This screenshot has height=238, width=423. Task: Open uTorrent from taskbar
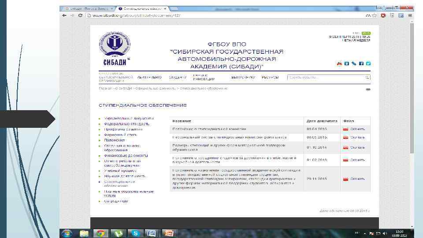(118, 234)
